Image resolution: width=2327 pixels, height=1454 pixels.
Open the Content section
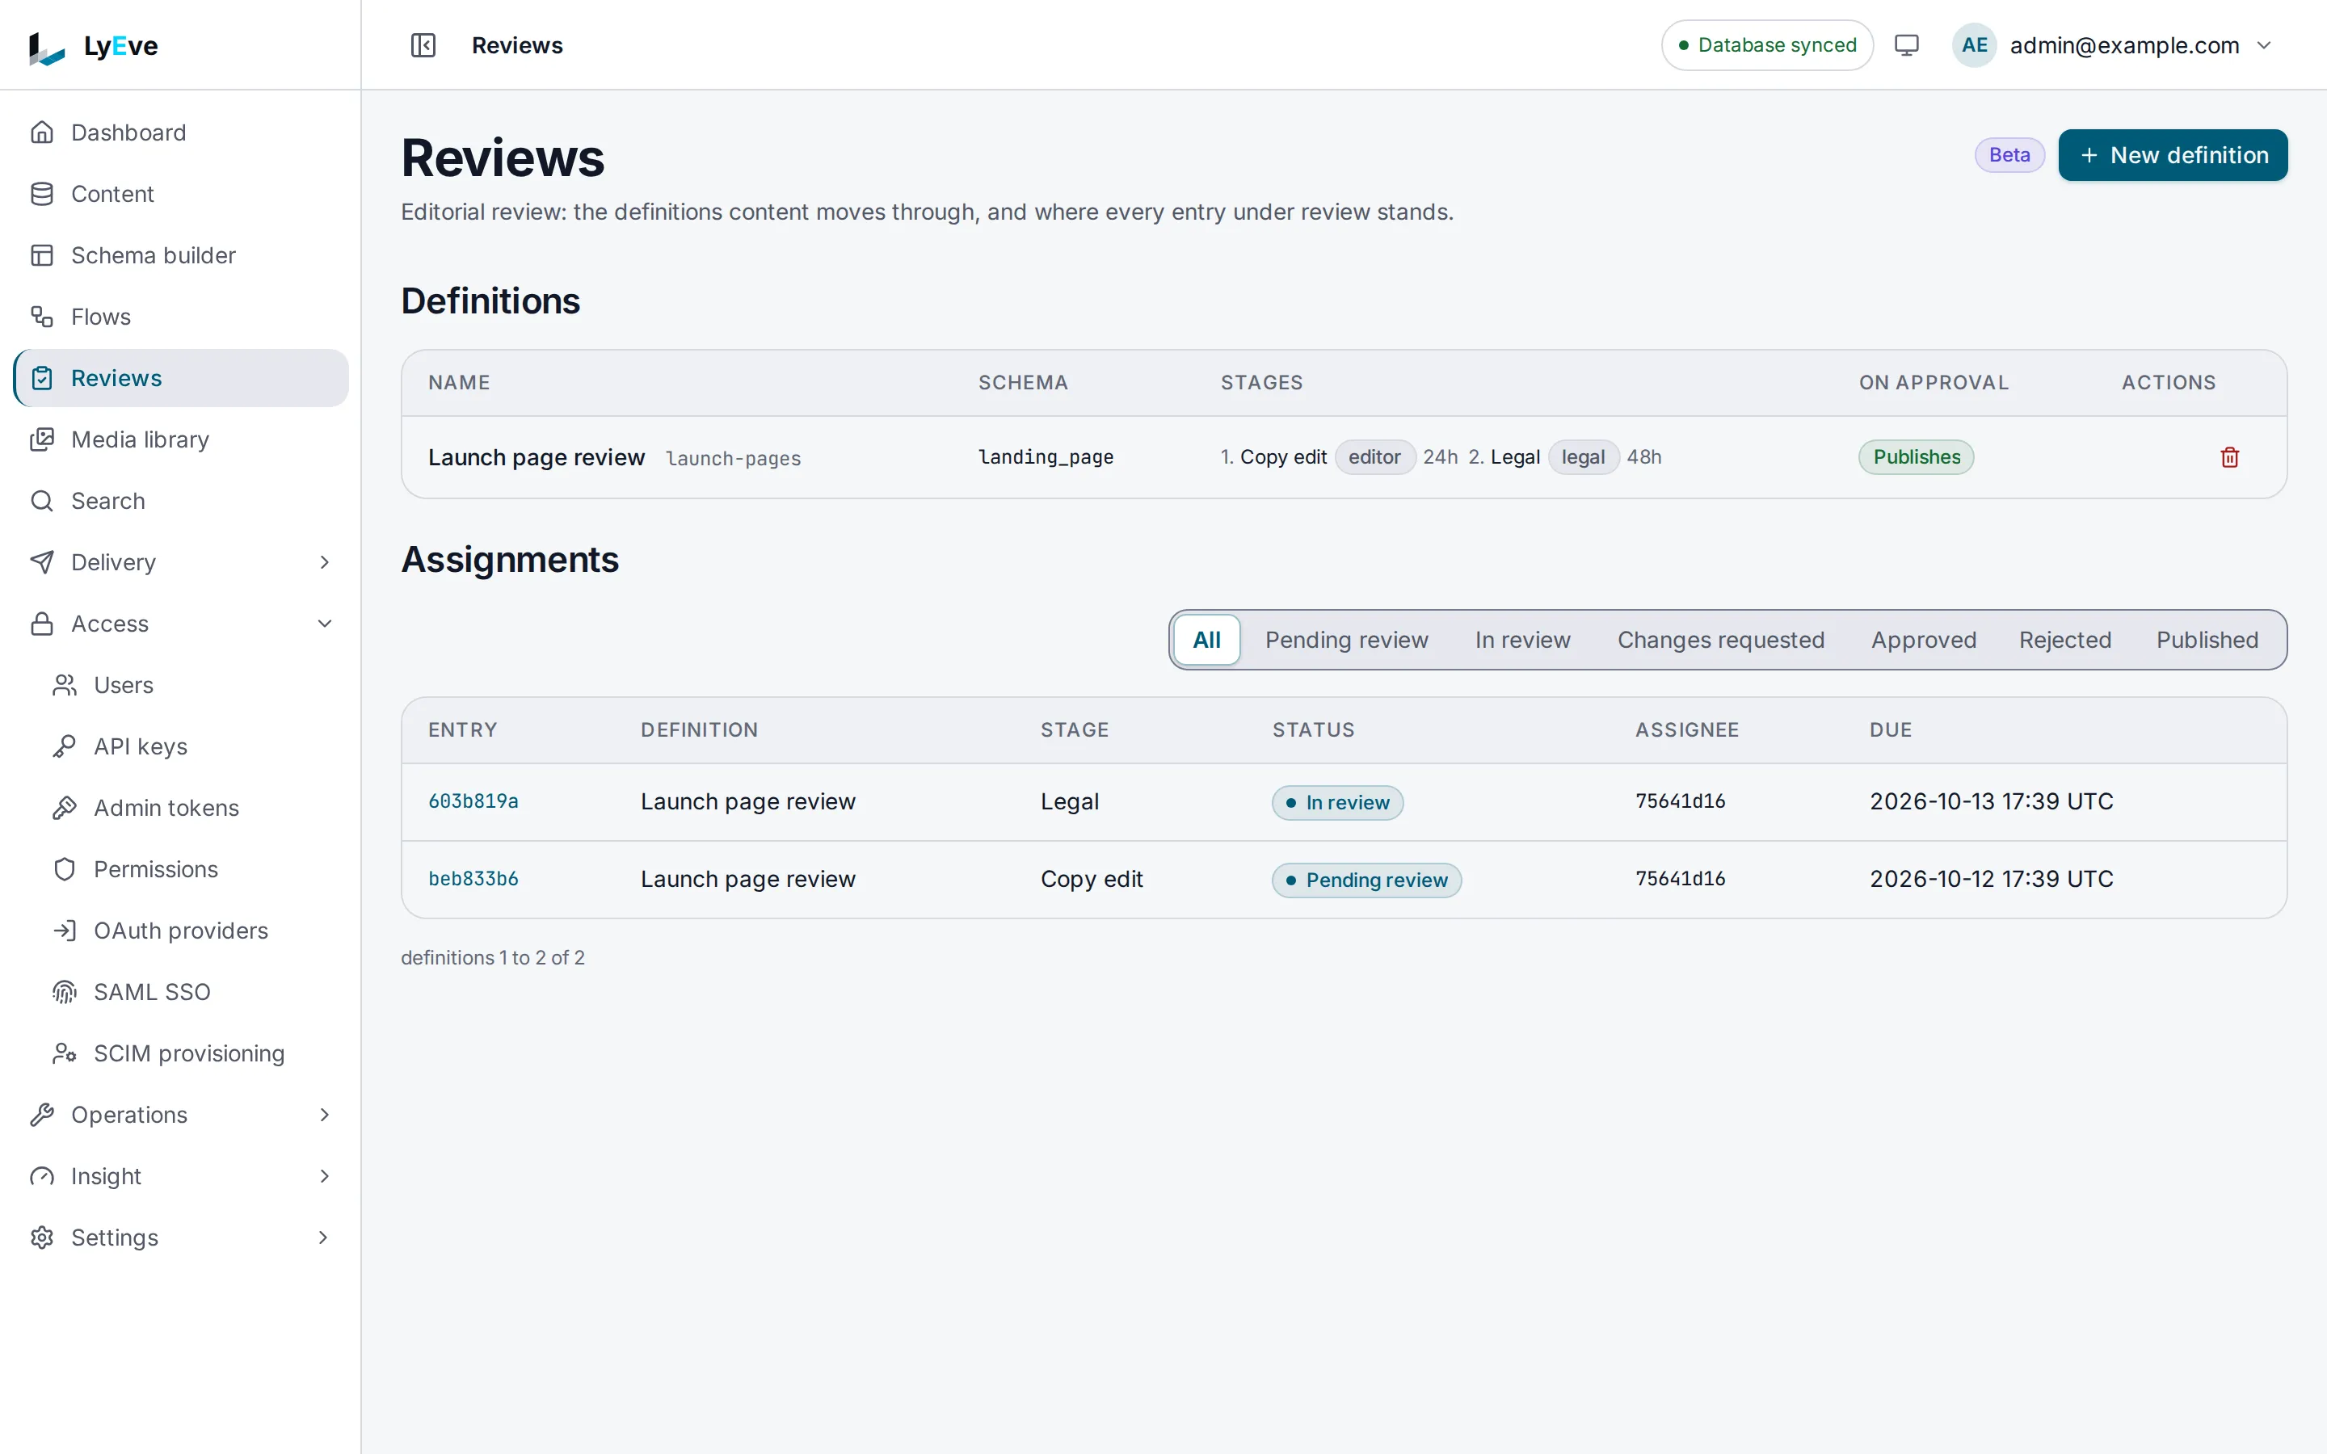point(181,194)
